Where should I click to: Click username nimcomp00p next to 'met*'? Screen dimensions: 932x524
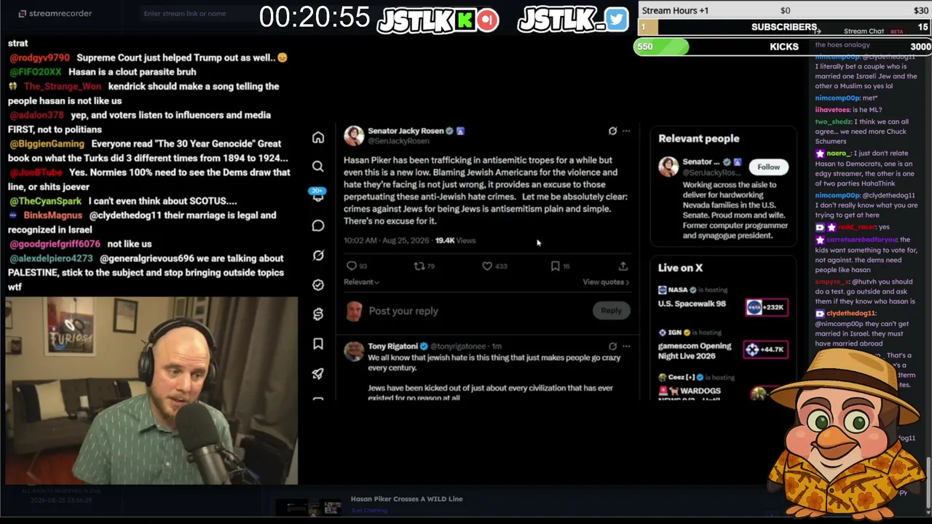pyautogui.click(x=837, y=98)
